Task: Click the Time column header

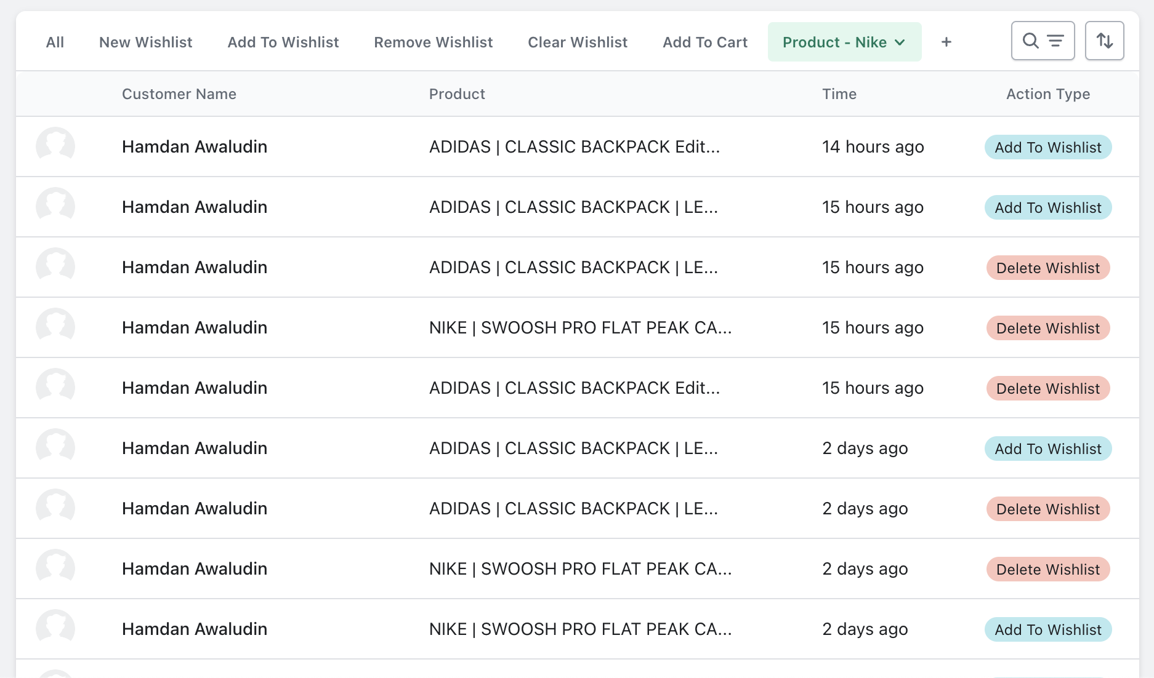Action: [x=839, y=94]
